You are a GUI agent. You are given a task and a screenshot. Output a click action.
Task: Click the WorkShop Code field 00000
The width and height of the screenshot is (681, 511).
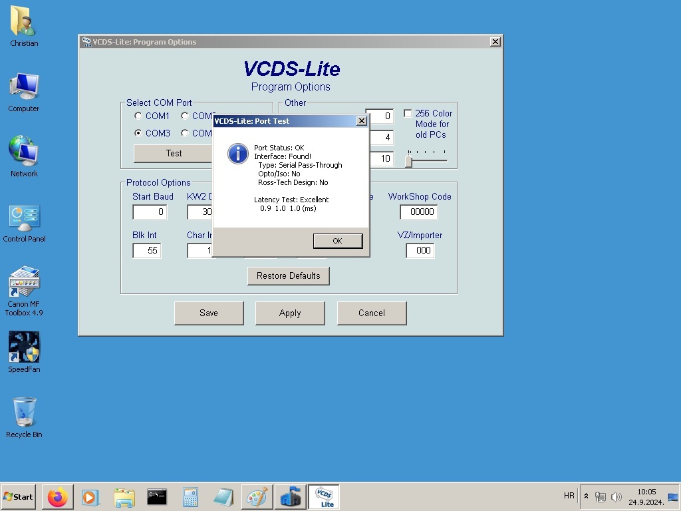pos(419,212)
